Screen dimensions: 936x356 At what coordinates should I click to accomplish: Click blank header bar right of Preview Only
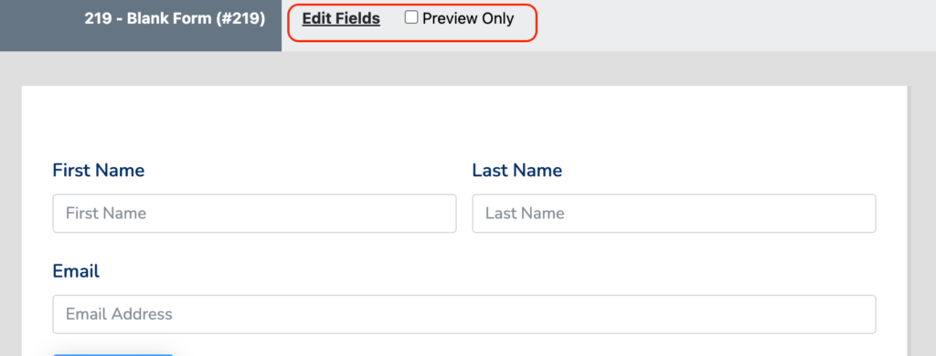[734, 26]
